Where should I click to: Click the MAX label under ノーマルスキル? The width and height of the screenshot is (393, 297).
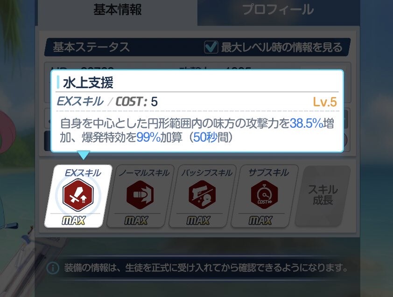click(136, 221)
